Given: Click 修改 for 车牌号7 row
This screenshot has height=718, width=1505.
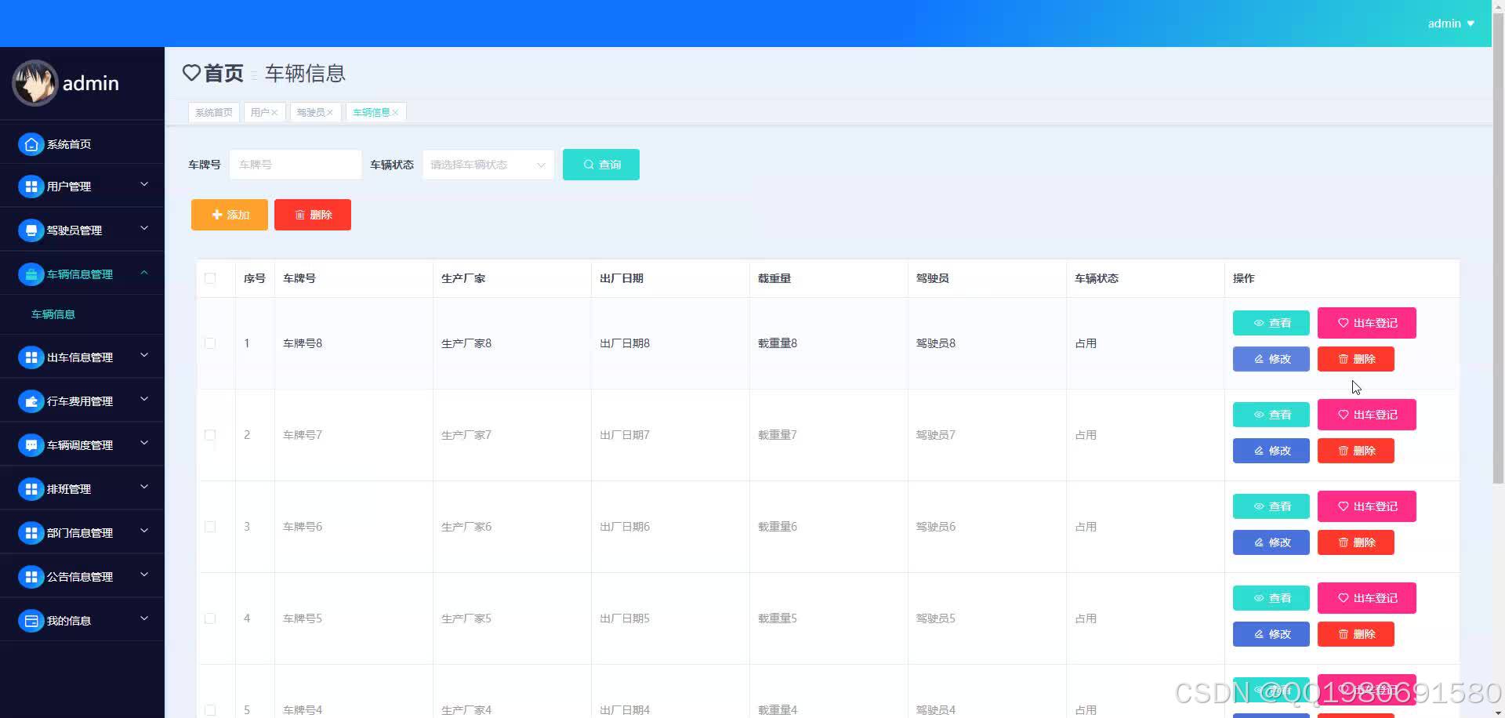Looking at the screenshot, I should click(x=1271, y=451).
